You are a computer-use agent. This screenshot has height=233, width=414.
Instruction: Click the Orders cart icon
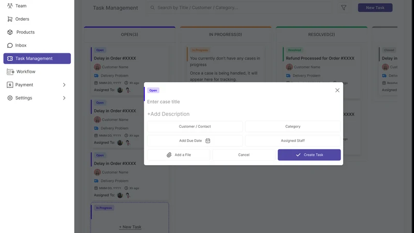[x=10, y=19]
